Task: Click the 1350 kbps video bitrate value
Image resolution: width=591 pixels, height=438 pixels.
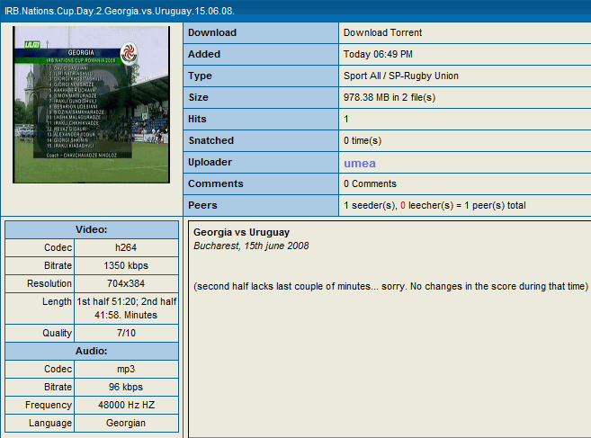Action: click(x=126, y=265)
